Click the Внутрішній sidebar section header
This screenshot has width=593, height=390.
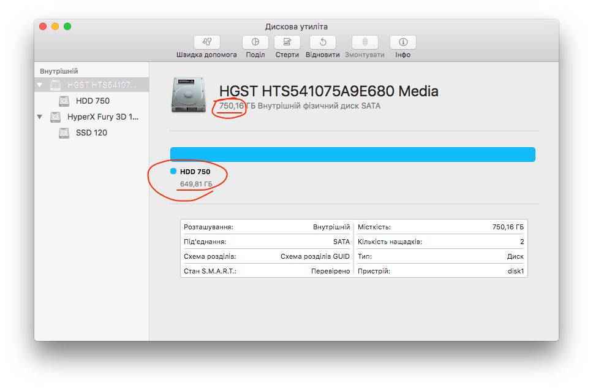coord(59,71)
